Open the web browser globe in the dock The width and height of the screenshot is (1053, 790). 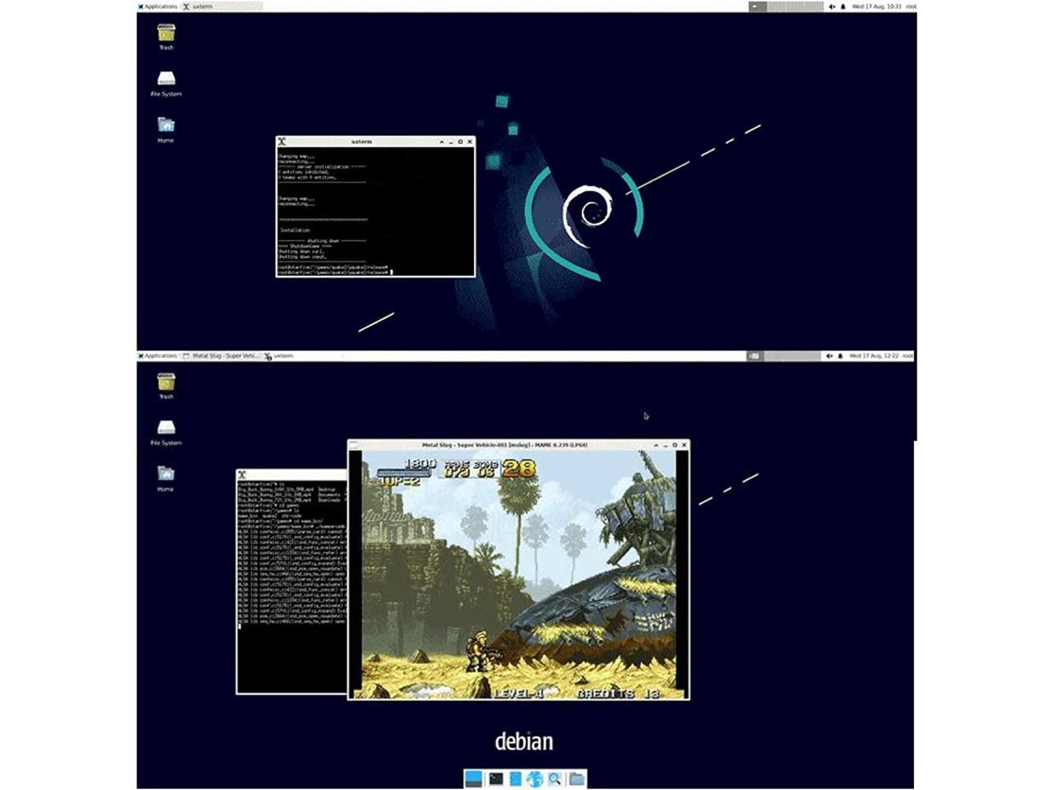click(x=535, y=778)
